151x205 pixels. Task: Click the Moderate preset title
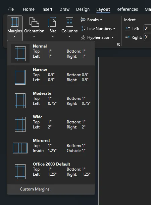coord(42,93)
